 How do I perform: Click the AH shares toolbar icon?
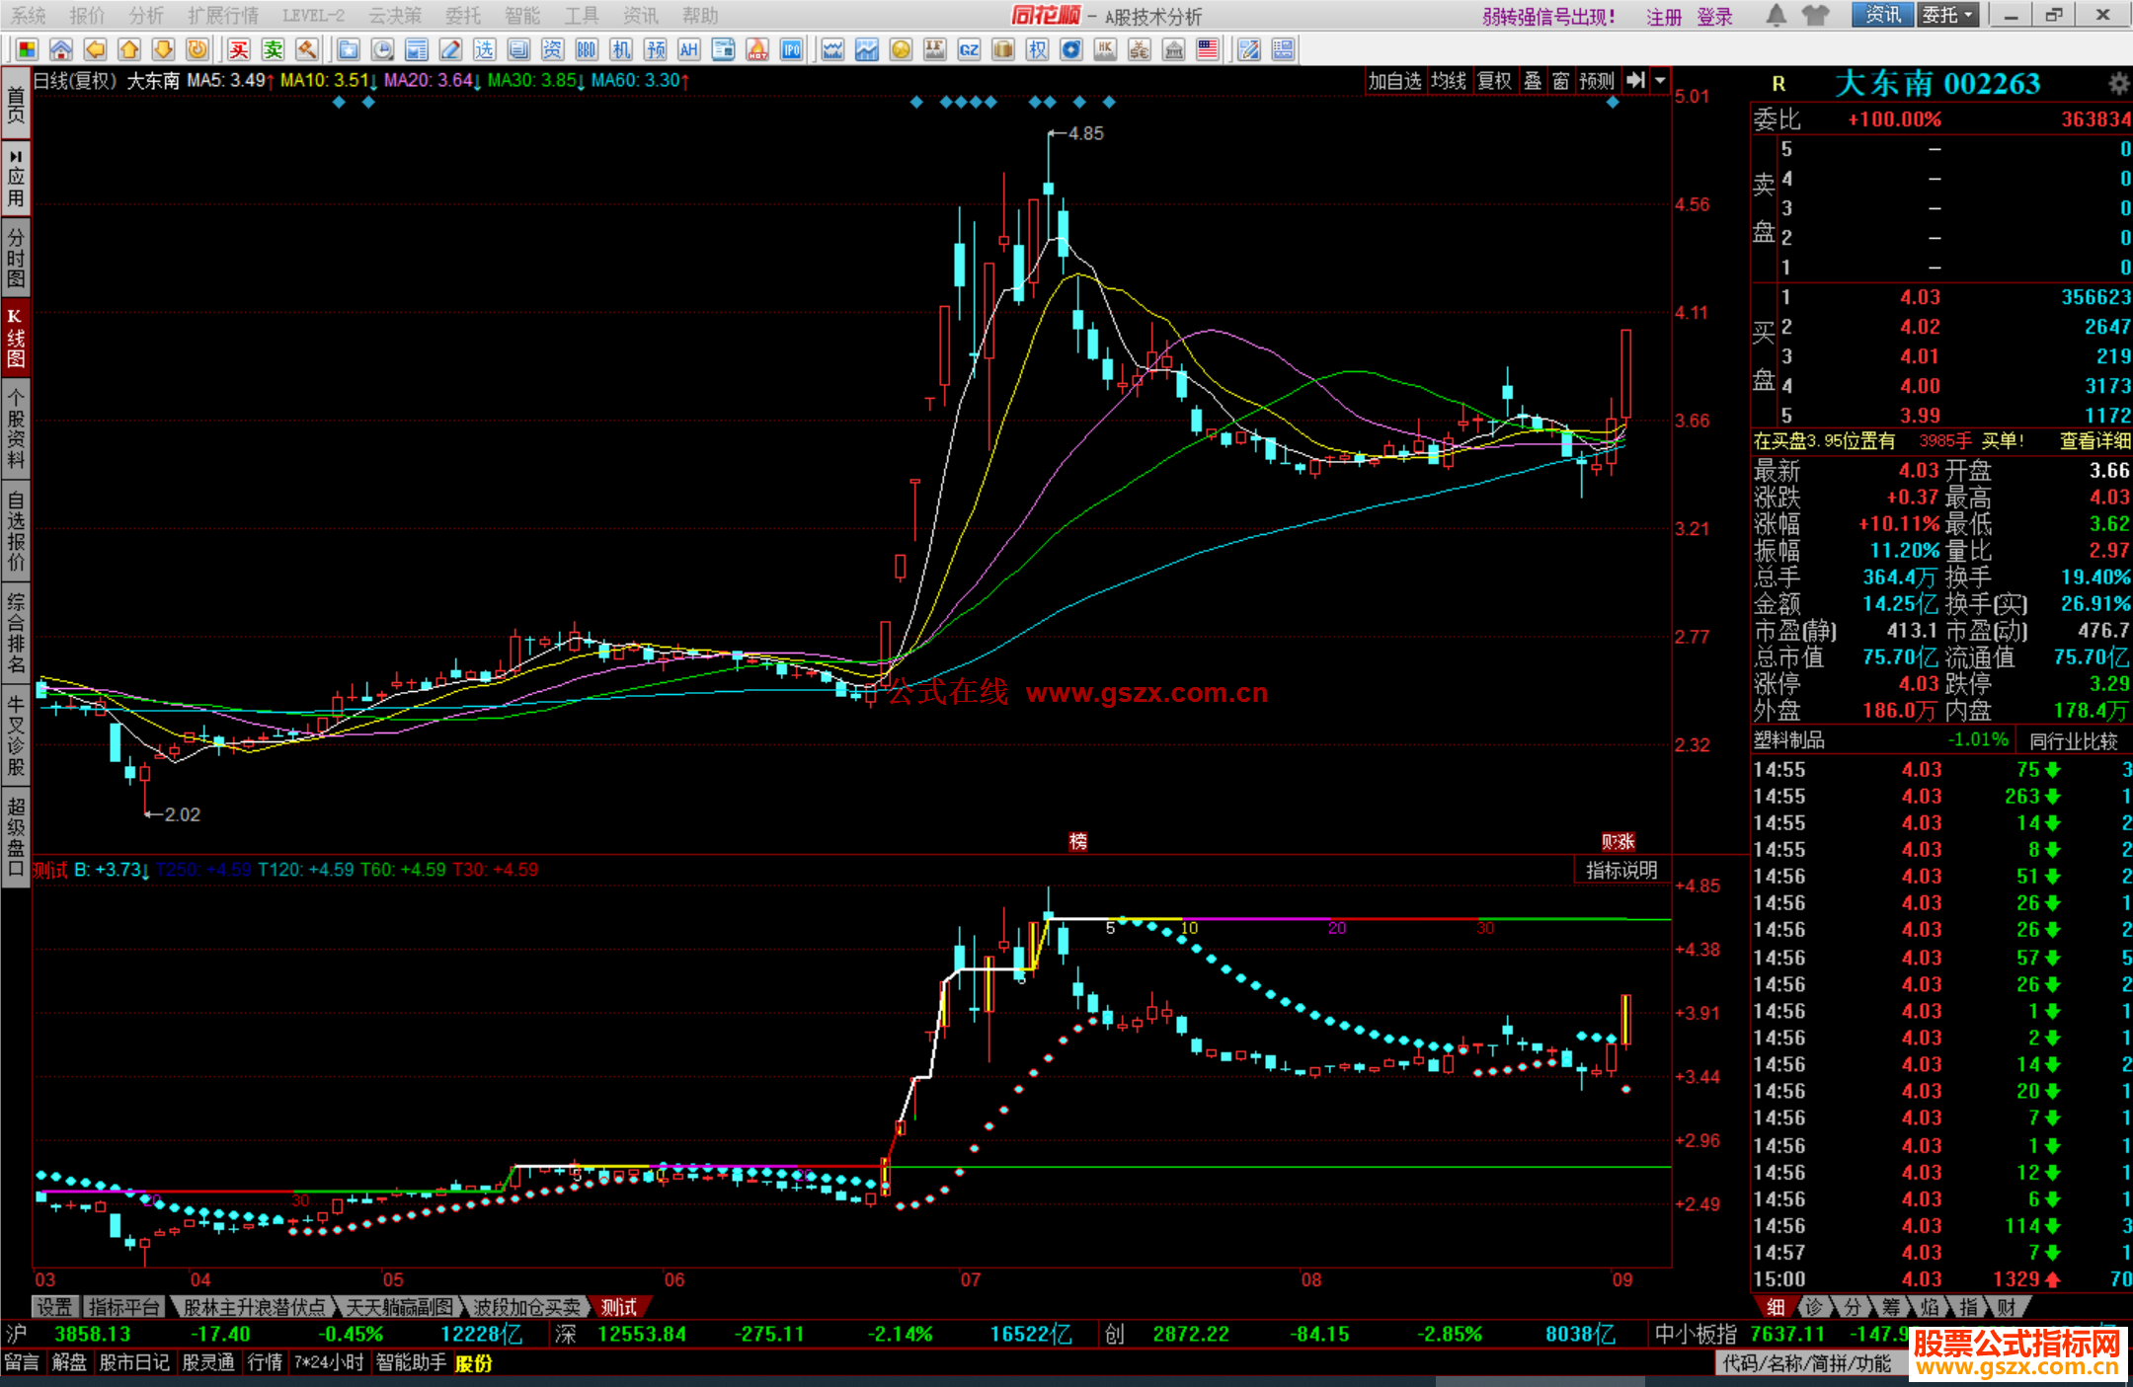(688, 49)
